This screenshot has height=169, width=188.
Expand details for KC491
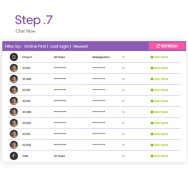[x=123, y=90]
